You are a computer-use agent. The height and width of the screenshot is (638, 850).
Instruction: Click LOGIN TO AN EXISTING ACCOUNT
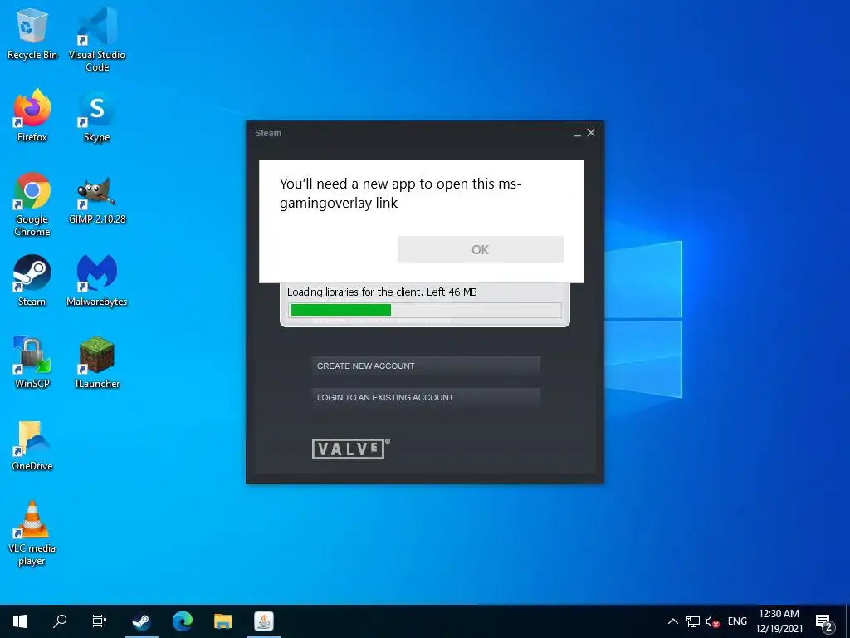(426, 398)
